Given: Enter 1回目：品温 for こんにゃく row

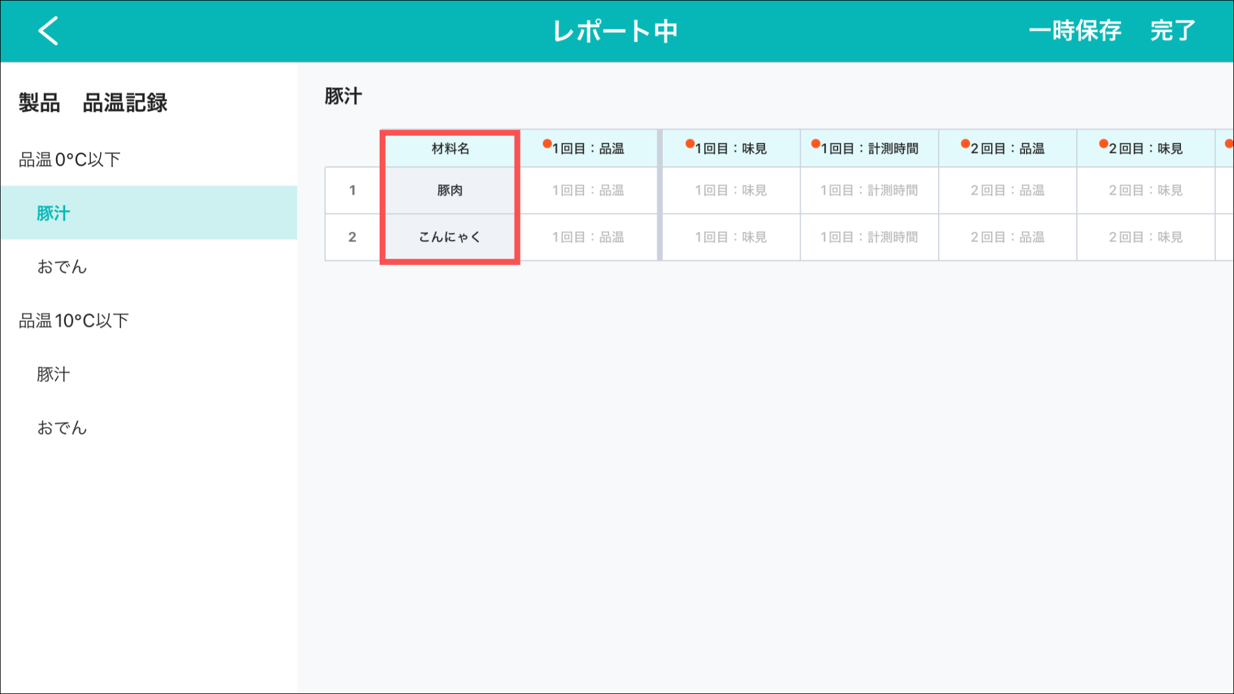Looking at the screenshot, I should (588, 237).
